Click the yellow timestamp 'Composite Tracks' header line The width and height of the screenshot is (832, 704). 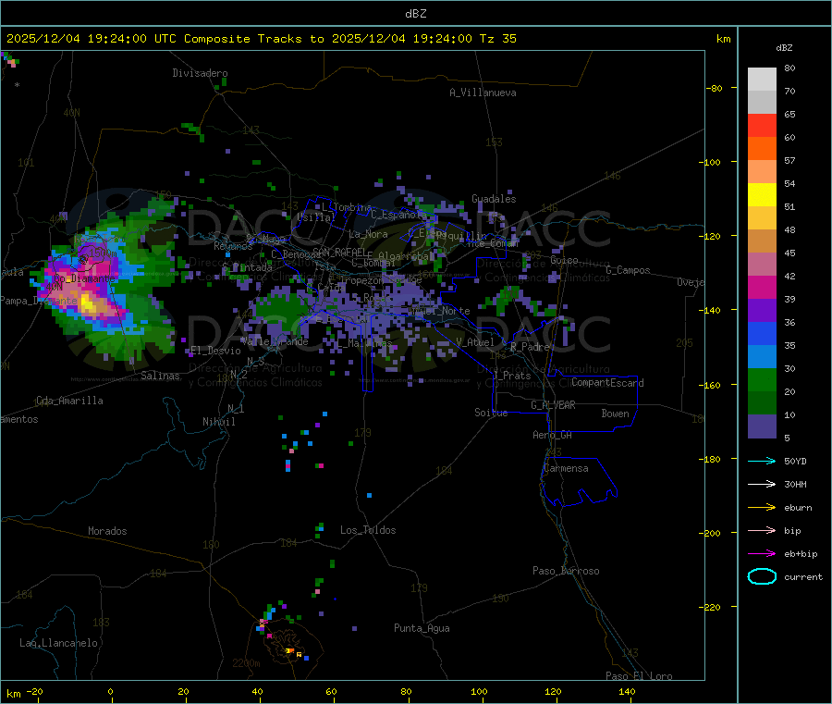(x=261, y=39)
